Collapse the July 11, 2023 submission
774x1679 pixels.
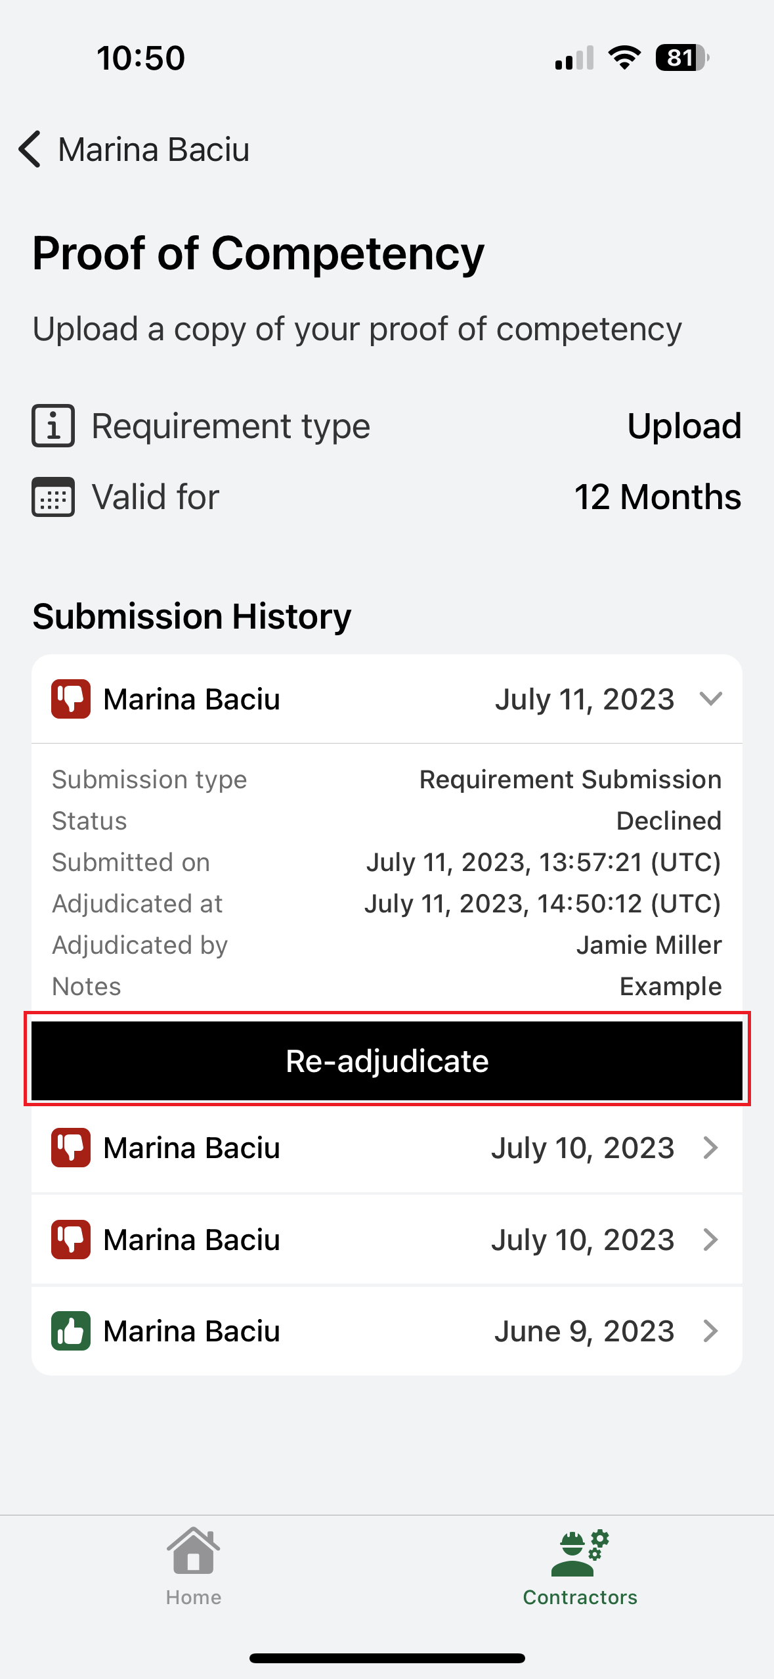coord(710,699)
